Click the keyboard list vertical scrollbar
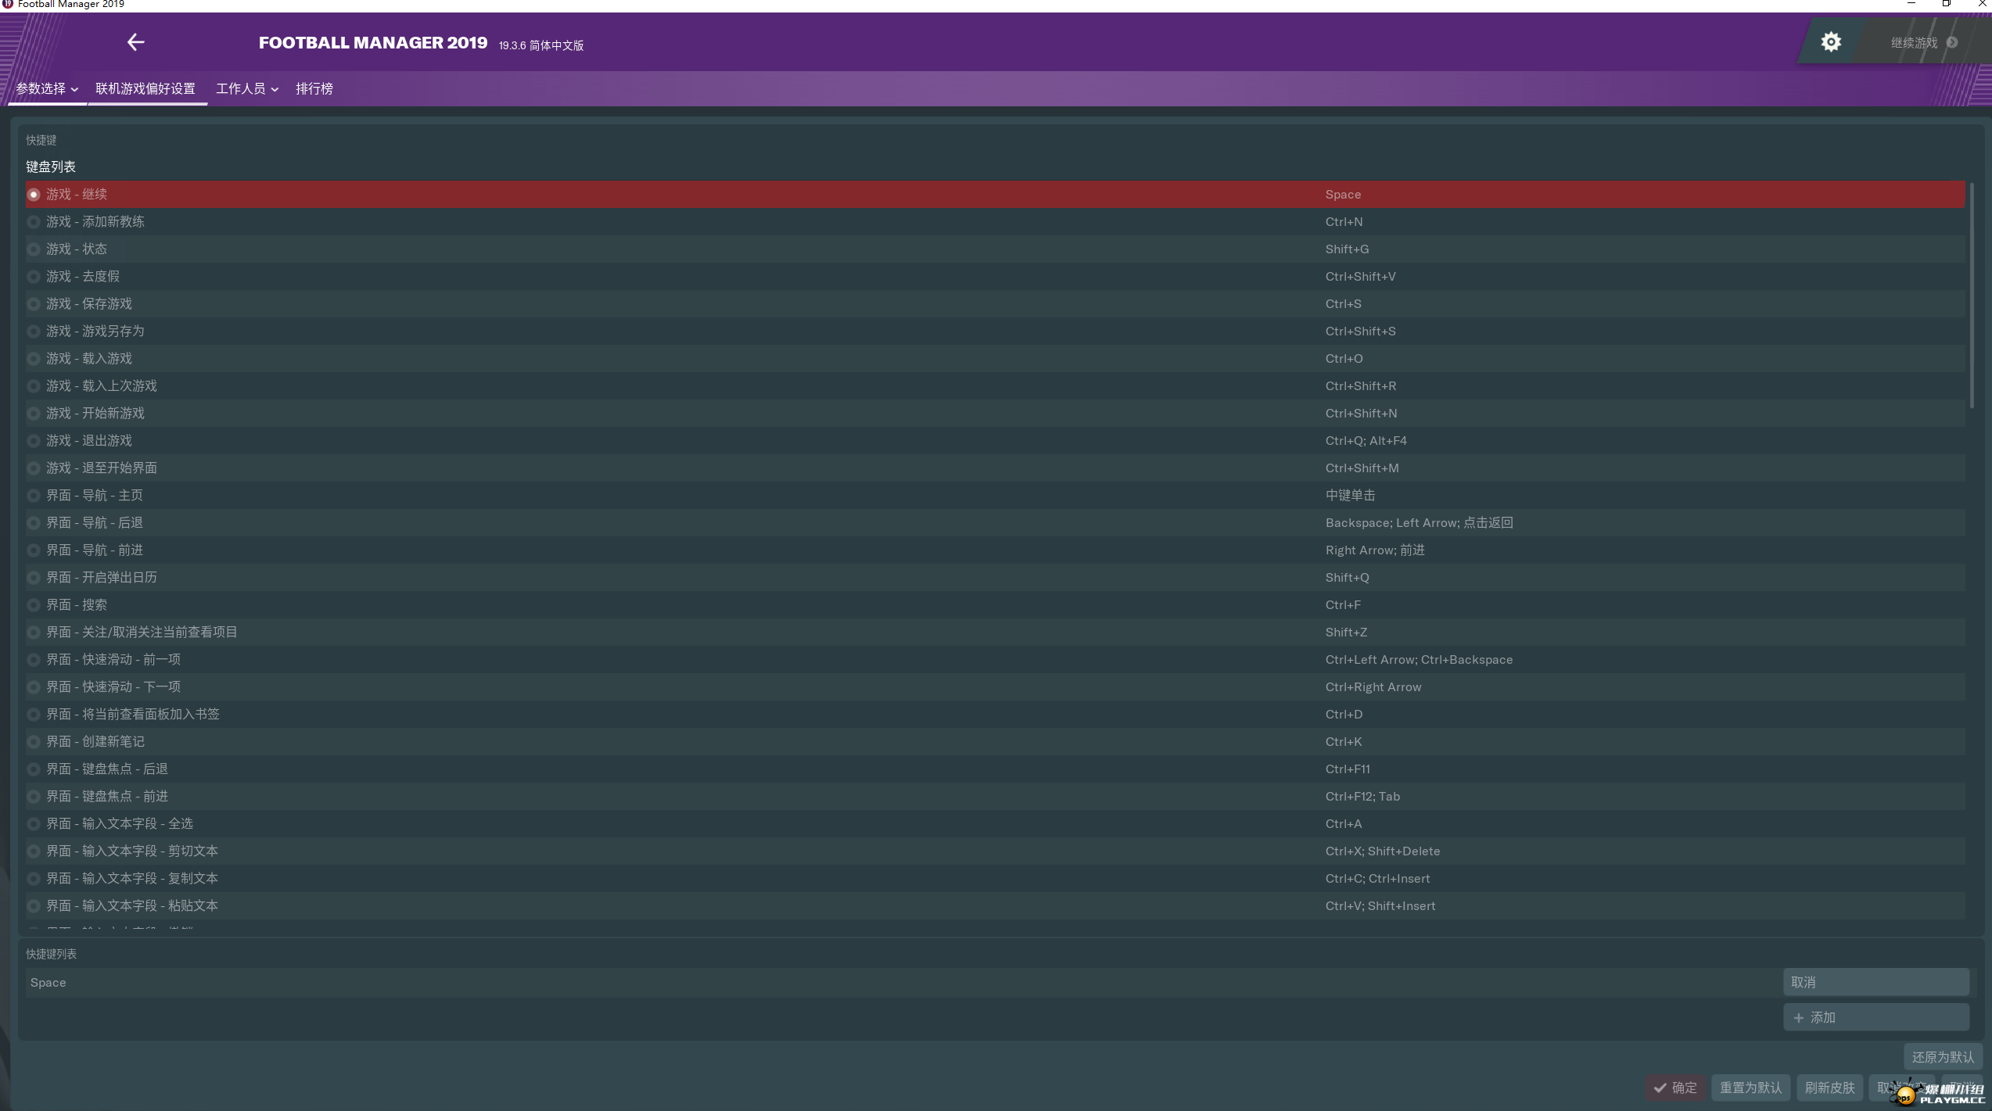Image resolution: width=1992 pixels, height=1111 pixels. pos(1971,297)
